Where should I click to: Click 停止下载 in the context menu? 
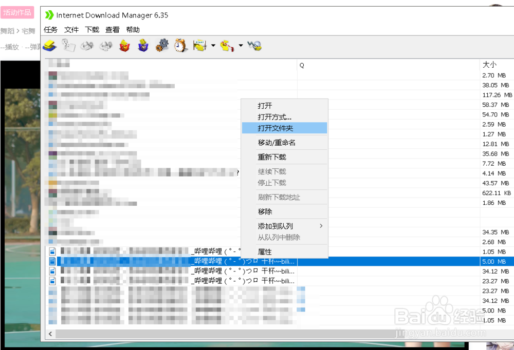coord(285,182)
